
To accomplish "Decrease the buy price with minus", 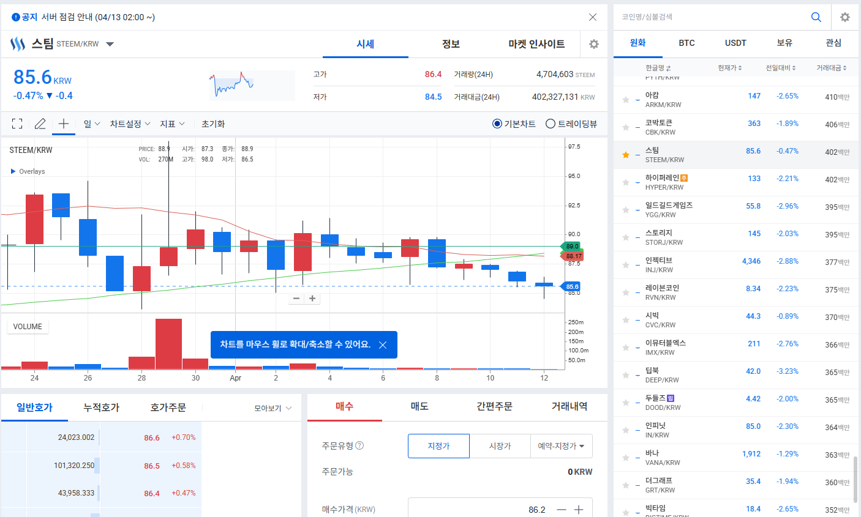I will (x=562, y=510).
